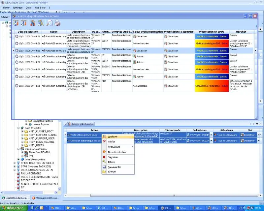
Task: Open the Fichier menu
Action: pyautogui.click(x=6, y=8)
